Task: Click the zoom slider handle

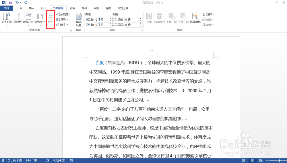Action: (x=280, y=161)
